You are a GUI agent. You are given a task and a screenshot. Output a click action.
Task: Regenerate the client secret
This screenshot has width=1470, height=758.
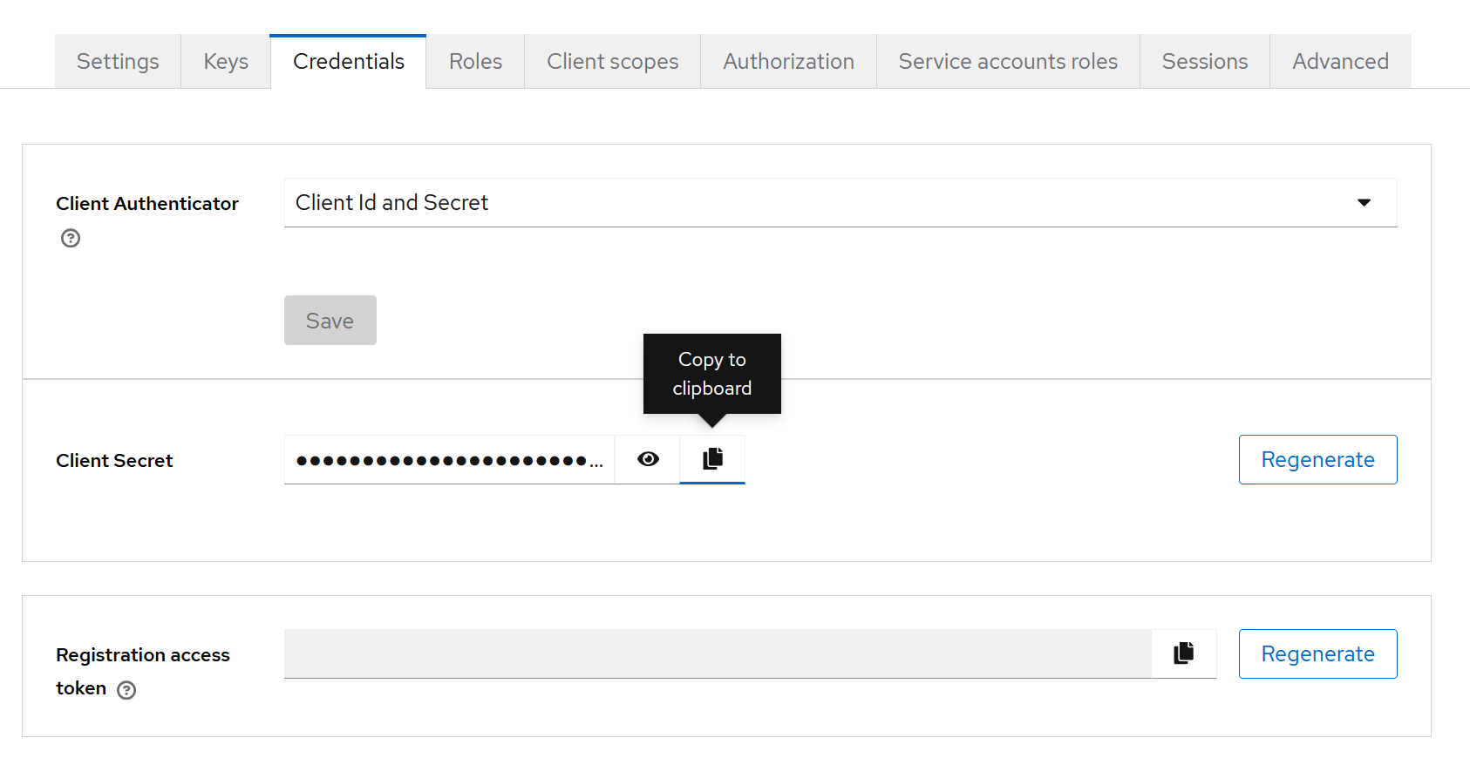click(1317, 459)
